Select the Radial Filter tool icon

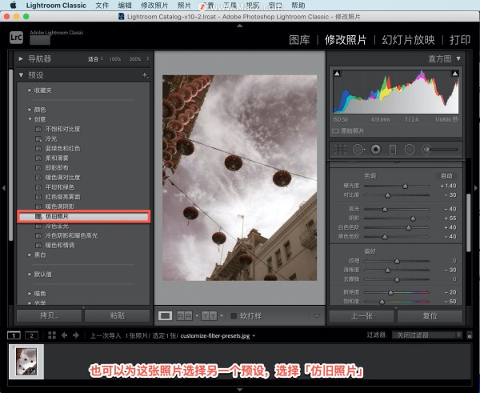pyautogui.click(x=410, y=150)
